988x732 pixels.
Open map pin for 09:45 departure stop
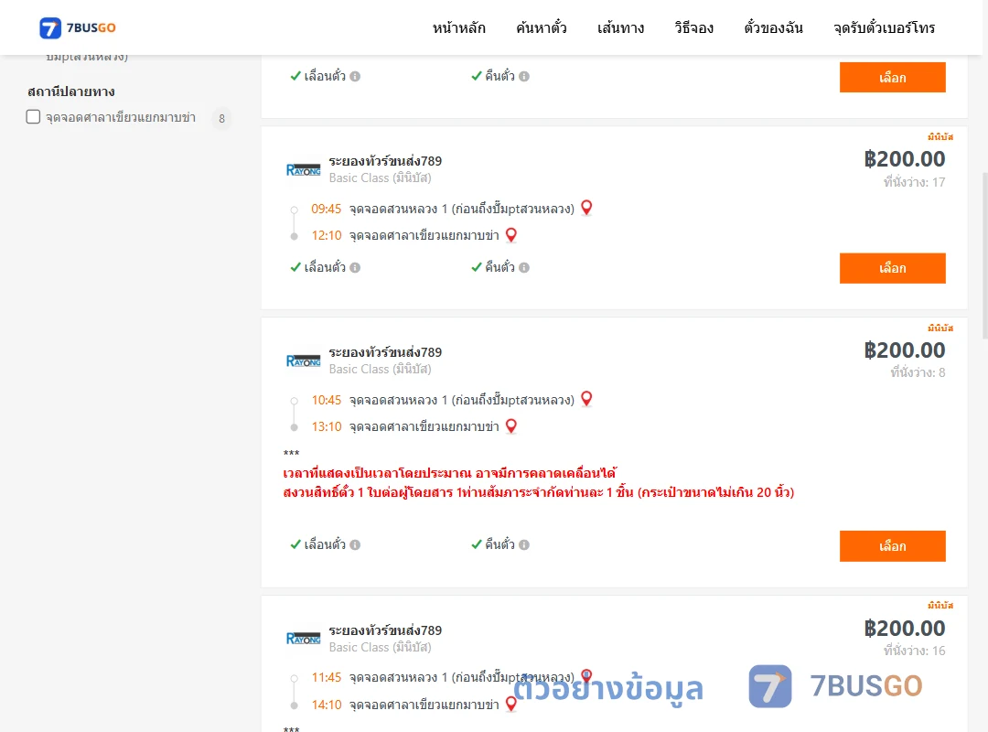586,208
